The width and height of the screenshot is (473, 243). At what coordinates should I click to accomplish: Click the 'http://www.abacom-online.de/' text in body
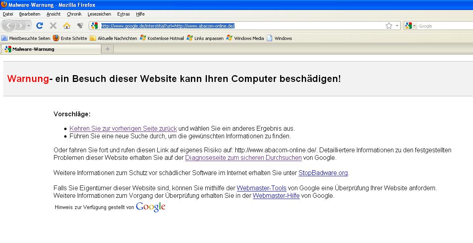pos(275,150)
